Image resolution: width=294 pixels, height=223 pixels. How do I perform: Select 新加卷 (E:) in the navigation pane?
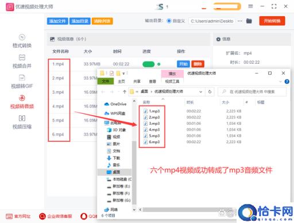(118, 186)
